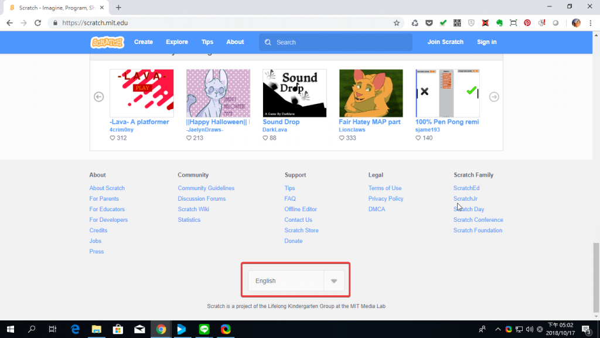
Task: Reload the page with refresh icon
Action: pyautogui.click(x=37, y=23)
